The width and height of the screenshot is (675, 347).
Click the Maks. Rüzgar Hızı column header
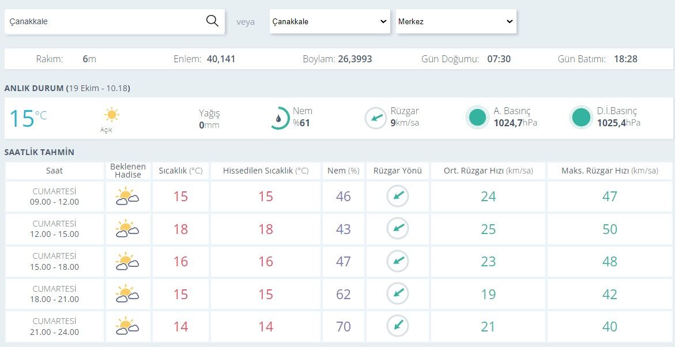[609, 171]
